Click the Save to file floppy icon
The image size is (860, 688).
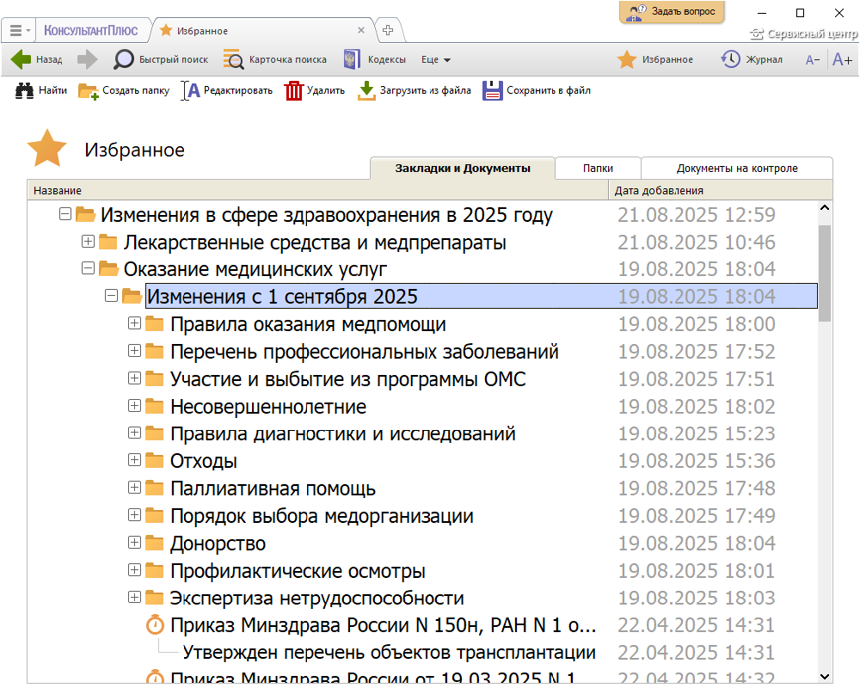click(492, 90)
